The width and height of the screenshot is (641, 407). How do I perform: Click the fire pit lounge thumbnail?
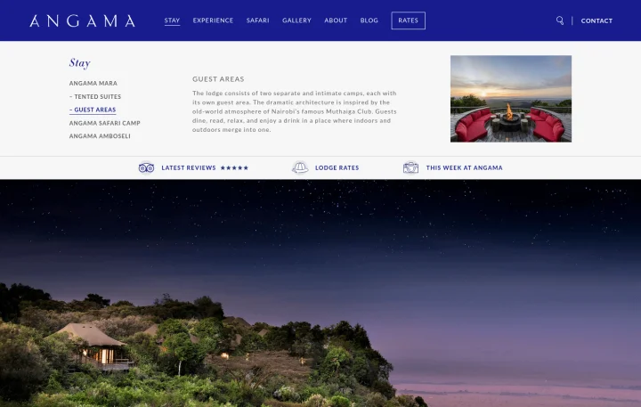coord(511,99)
